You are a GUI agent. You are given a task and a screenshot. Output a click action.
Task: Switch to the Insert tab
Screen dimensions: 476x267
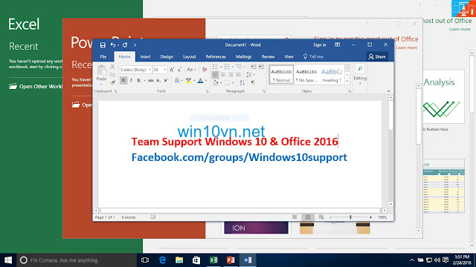[146, 56]
